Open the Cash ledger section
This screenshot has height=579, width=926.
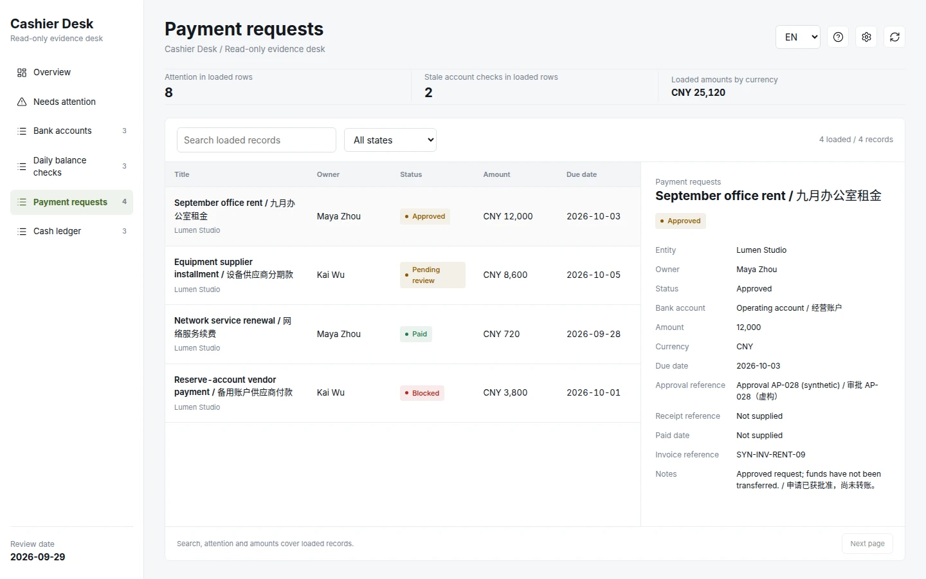coord(71,232)
